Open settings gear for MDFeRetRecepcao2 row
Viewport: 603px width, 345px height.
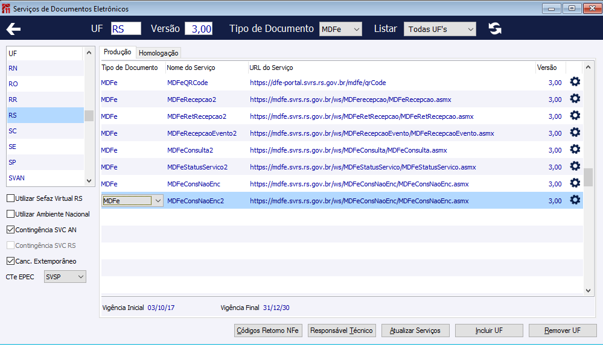tap(575, 116)
